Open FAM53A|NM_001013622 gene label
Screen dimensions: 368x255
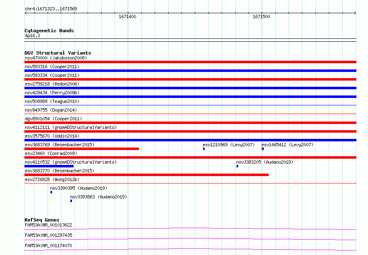click(x=48, y=225)
